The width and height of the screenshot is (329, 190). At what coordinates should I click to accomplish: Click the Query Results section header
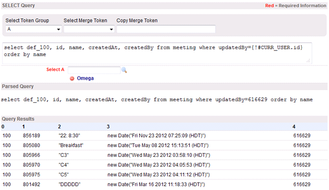pyautogui.click(x=18, y=119)
